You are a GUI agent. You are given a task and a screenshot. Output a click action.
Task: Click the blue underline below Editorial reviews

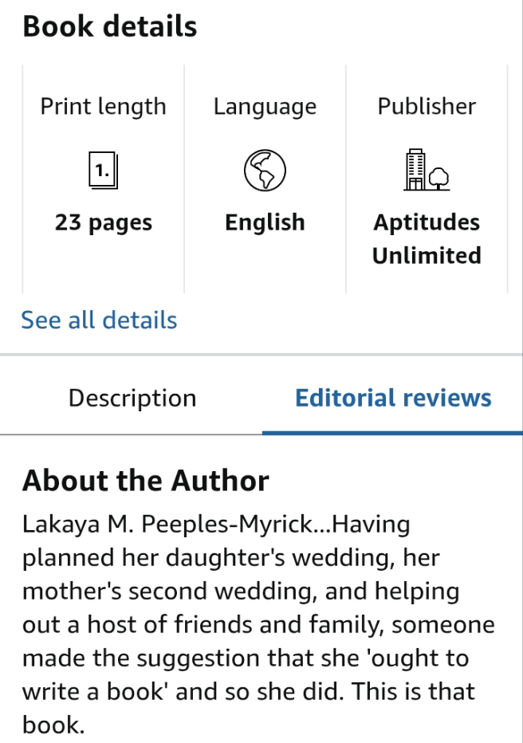392,433
